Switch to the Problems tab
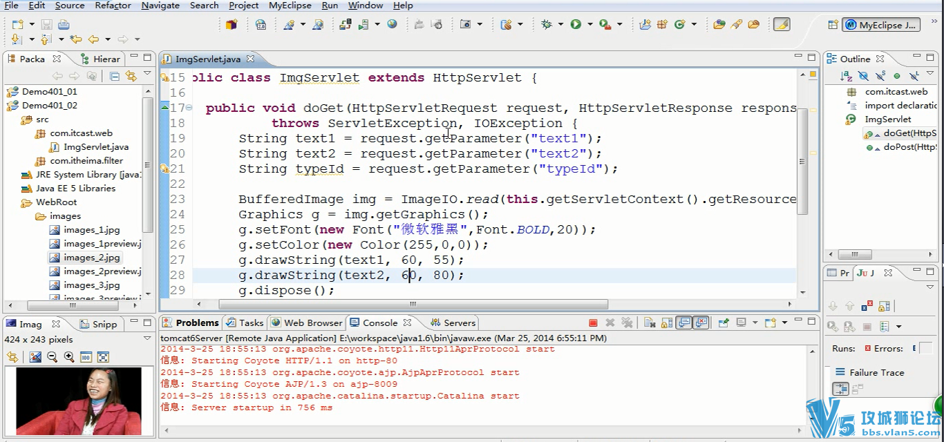944x442 pixels. click(191, 323)
